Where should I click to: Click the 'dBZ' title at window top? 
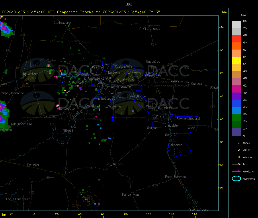click(129, 4)
